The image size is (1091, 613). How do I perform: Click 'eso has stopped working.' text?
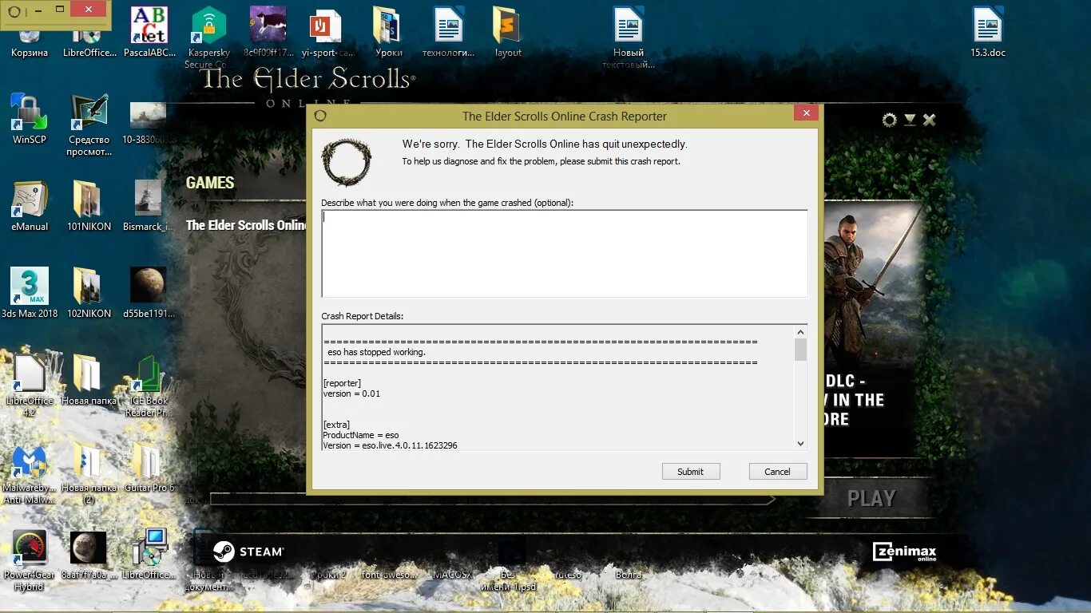tap(376, 352)
